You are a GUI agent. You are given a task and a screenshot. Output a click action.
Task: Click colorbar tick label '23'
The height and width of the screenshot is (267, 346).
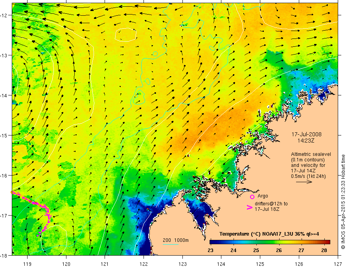pos(210,250)
